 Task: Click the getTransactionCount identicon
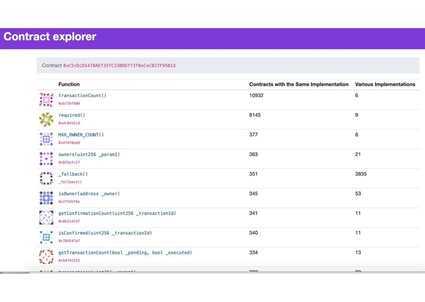coord(46,257)
